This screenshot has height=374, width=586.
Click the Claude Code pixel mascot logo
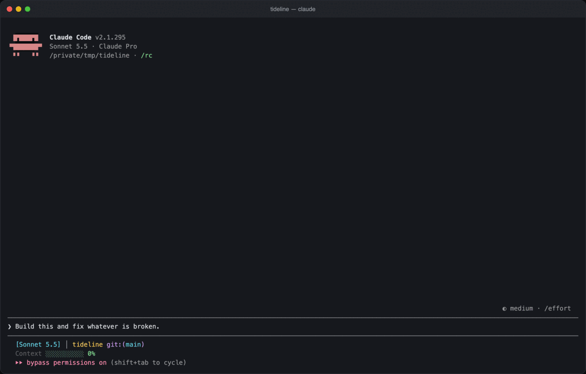coord(26,46)
